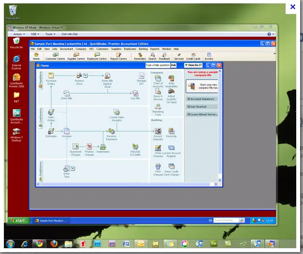The image size is (303, 254).
Task: Open Enter Credit Card Charges icon
Action: pos(172,166)
